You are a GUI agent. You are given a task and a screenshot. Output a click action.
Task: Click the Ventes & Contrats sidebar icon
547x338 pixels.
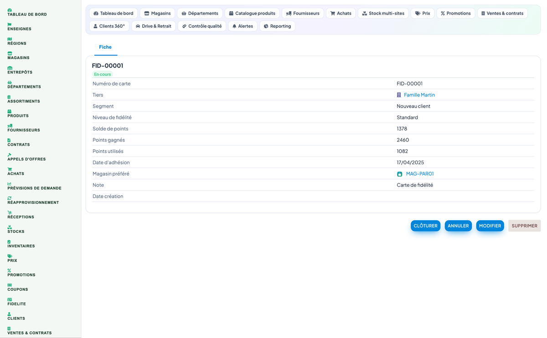pyautogui.click(x=9, y=328)
